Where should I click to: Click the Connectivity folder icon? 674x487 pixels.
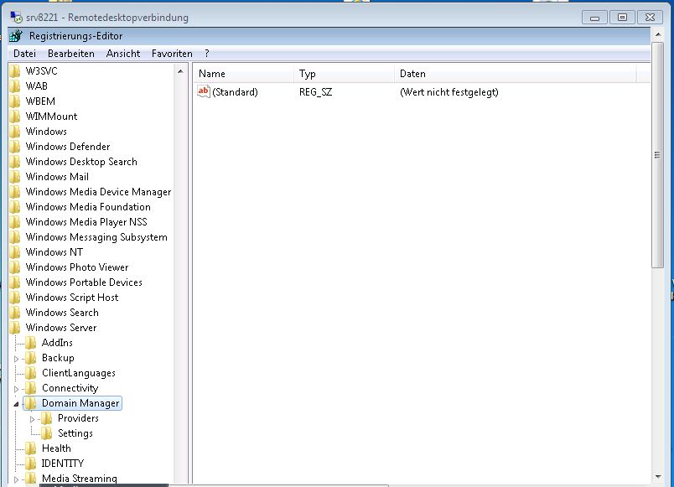coord(30,388)
